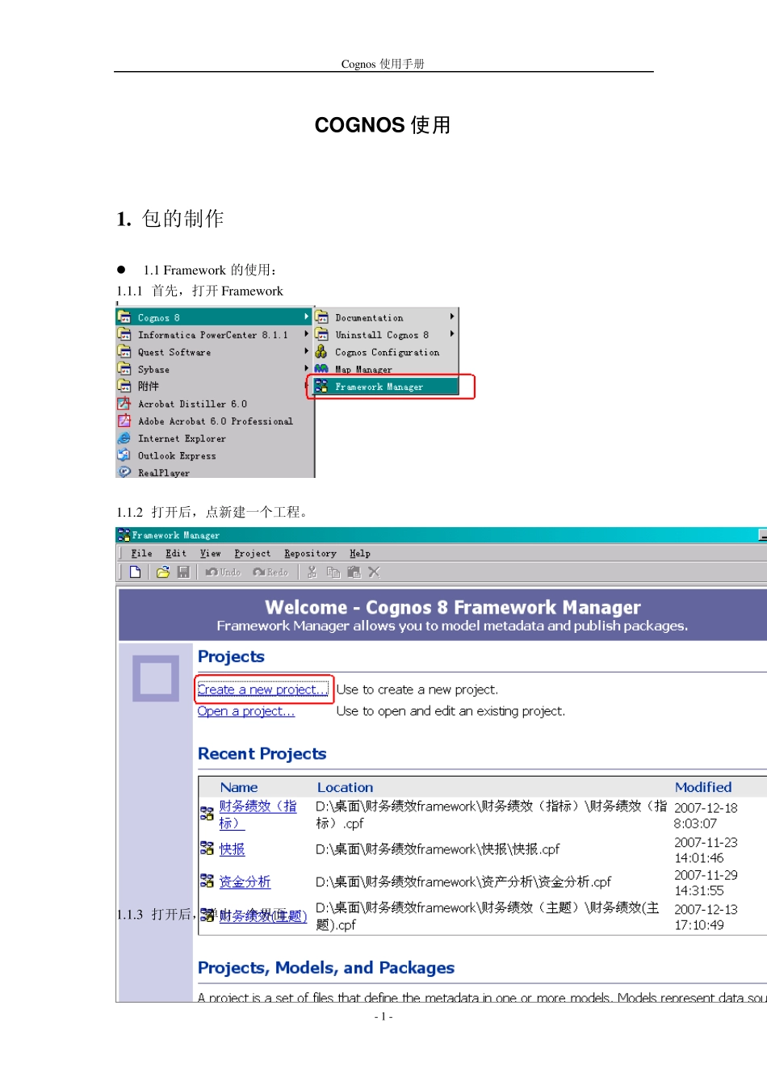Click the Paste toolbar icon
767x1085 pixels.
(x=354, y=572)
